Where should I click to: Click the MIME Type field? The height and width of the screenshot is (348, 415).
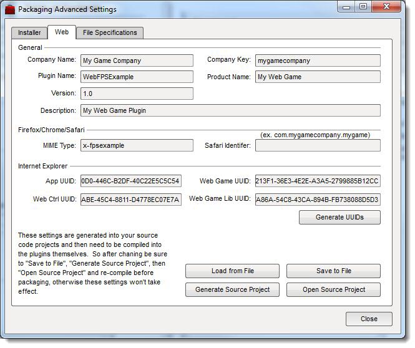(x=137, y=145)
